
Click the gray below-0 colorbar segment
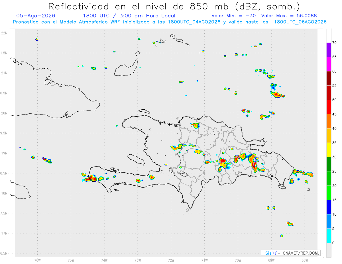click(x=329, y=250)
